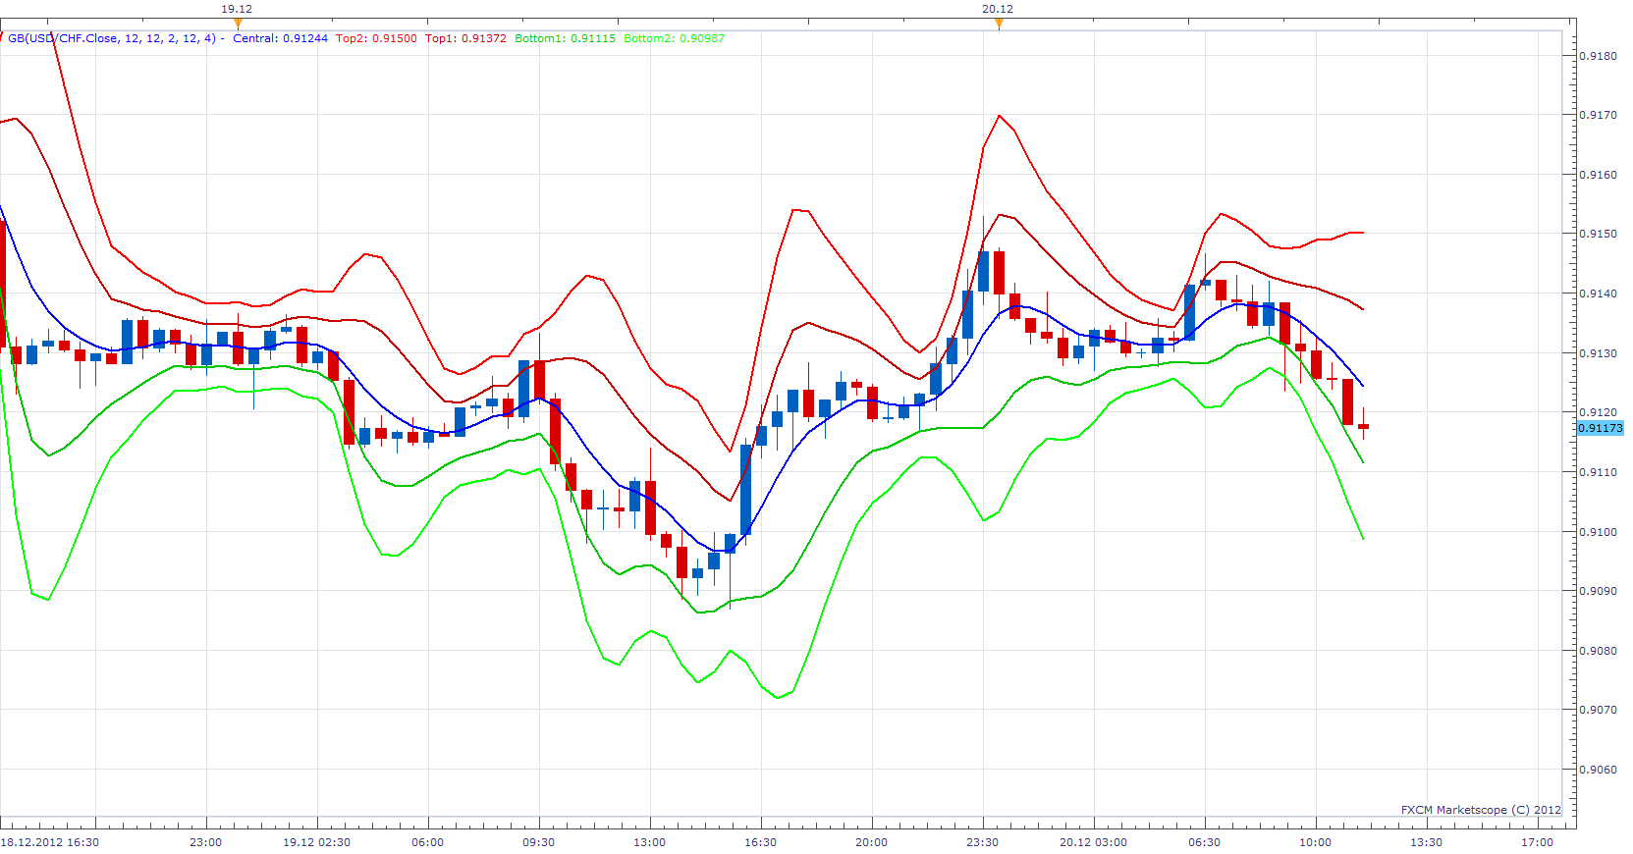Click the orange 20.12 day marker triangle
The width and height of the screenshot is (1633, 854).
coord(999,24)
